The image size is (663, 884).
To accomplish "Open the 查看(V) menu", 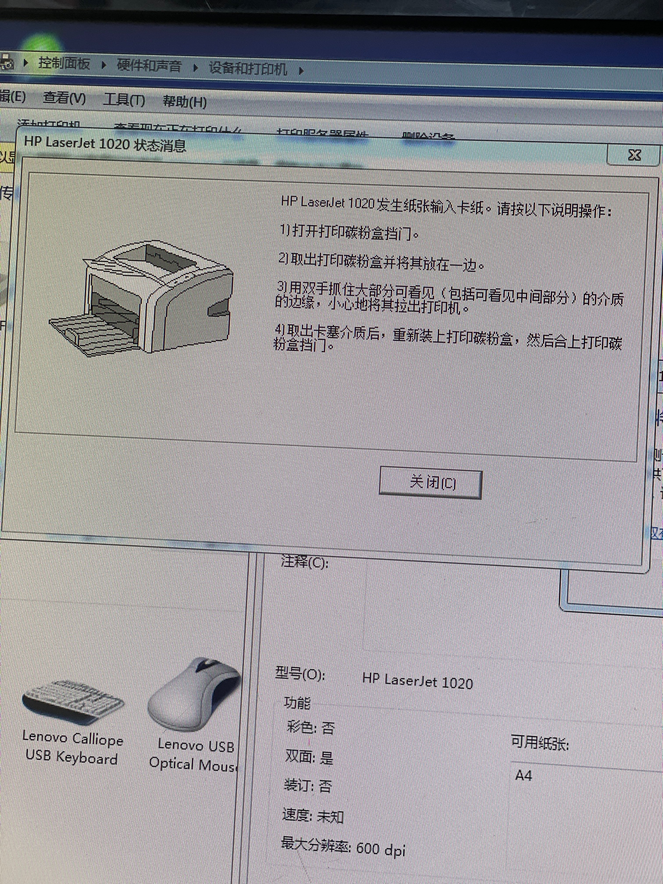I will click(64, 98).
